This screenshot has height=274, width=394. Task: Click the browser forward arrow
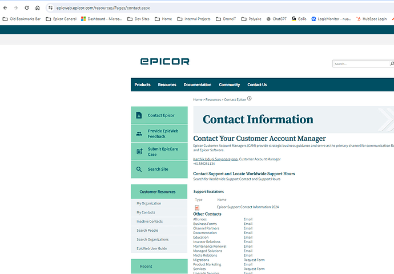point(16,8)
